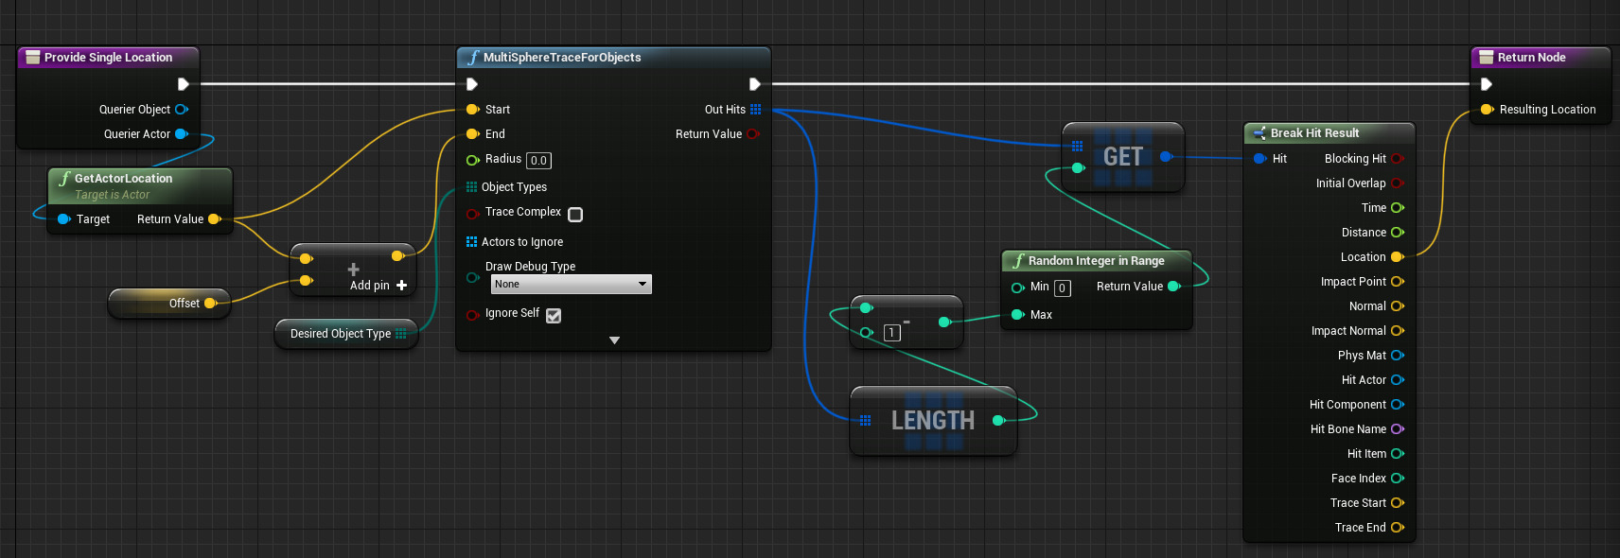Click the Querier Object output pin
The image size is (1620, 558).
(x=182, y=110)
